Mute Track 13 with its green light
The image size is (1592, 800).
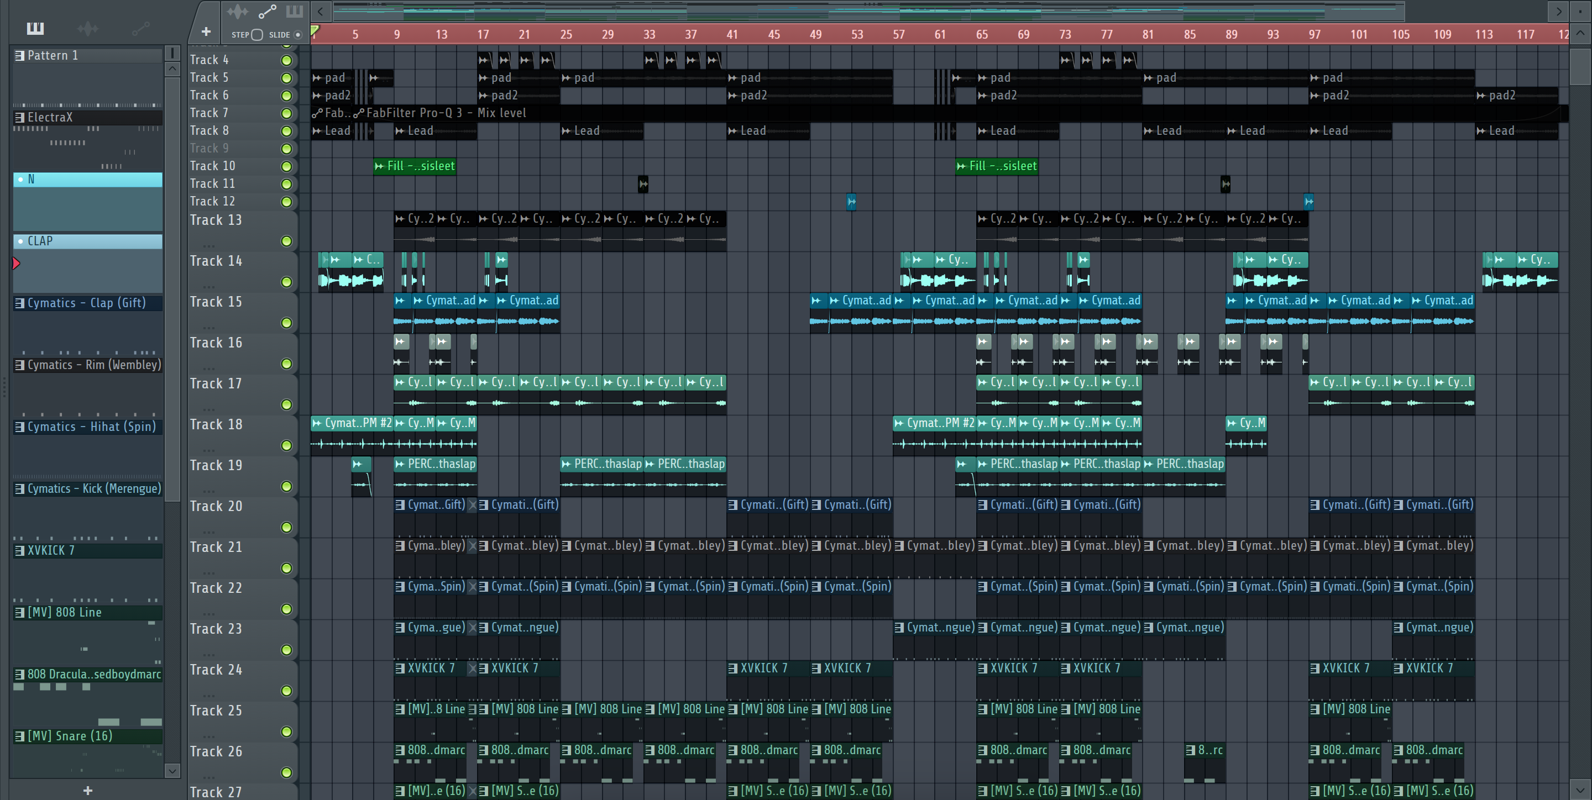coord(286,241)
